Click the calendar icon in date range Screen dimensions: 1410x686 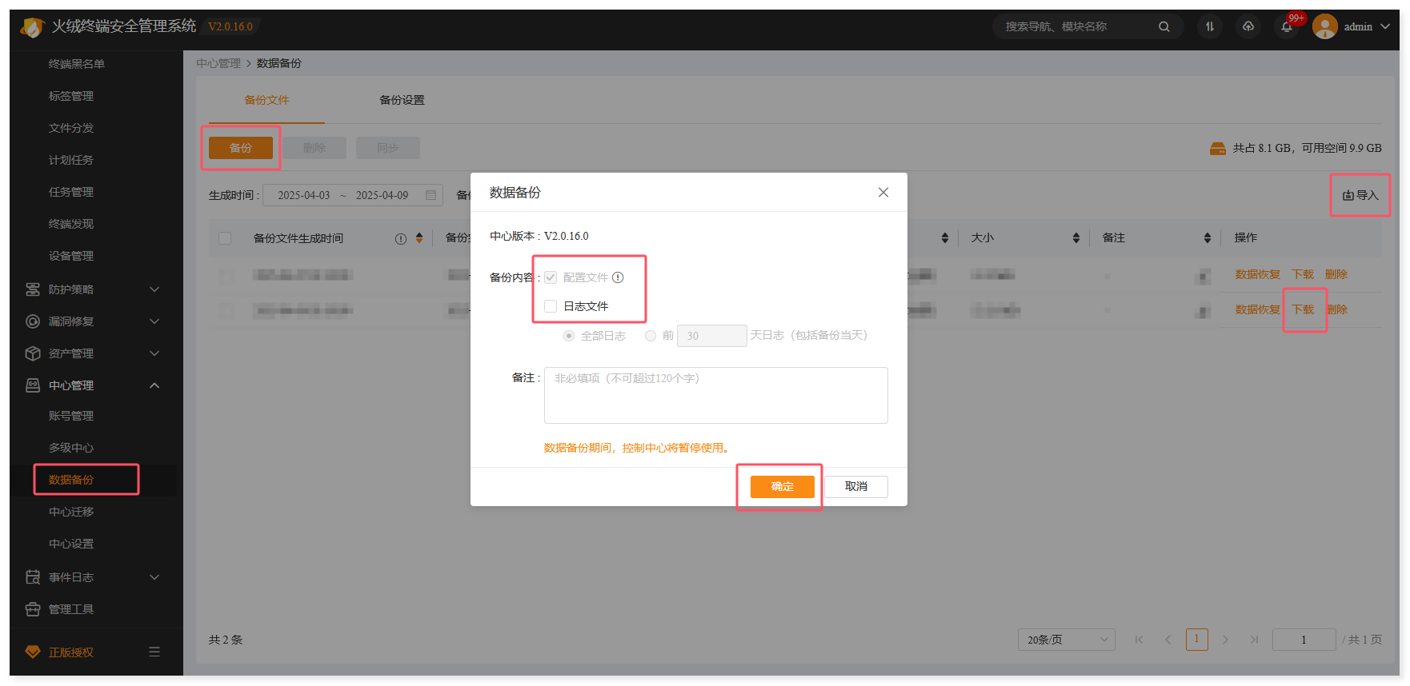tap(431, 195)
